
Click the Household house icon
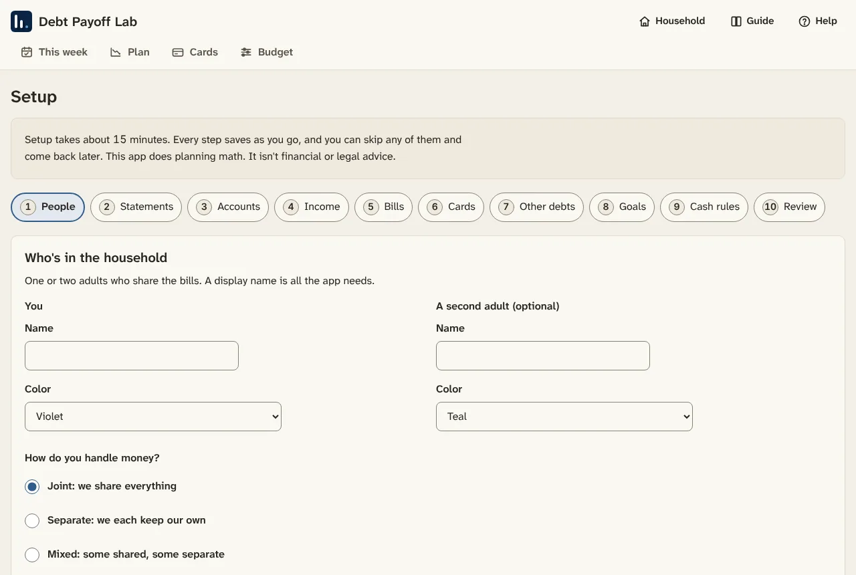(x=645, y=21)
